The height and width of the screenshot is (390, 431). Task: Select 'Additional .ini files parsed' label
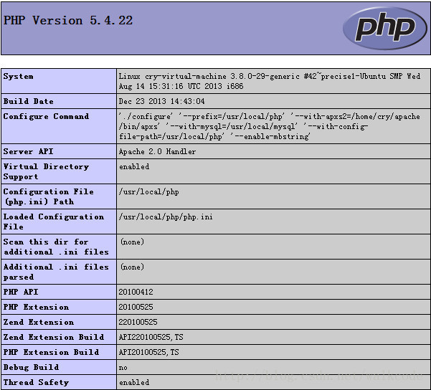(x=56, y=272)
